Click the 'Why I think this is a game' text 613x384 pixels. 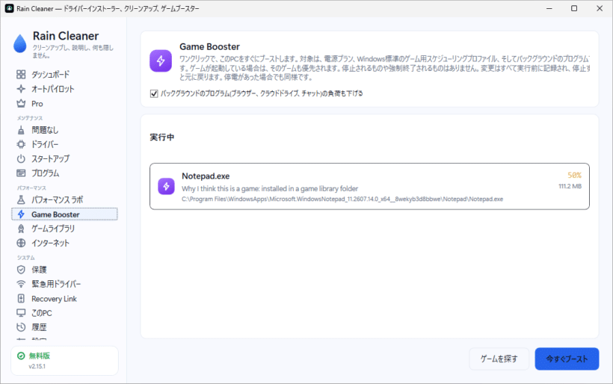pos(270,189)
